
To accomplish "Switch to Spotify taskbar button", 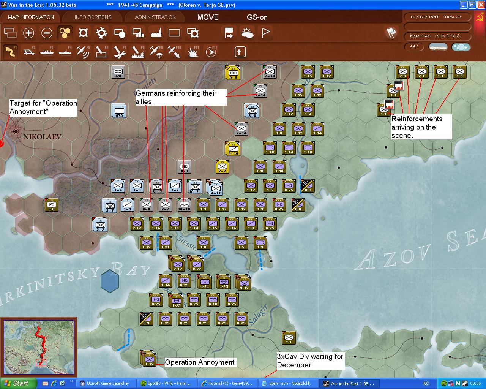I will [x=166, y=383].
